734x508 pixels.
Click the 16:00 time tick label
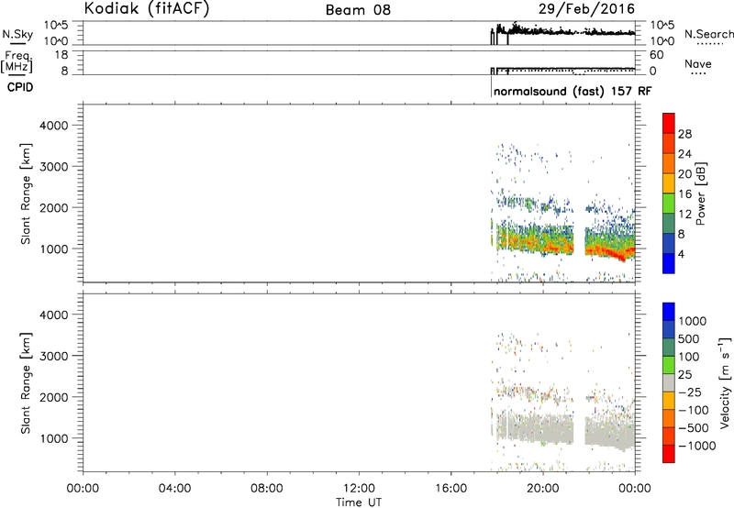450,489
